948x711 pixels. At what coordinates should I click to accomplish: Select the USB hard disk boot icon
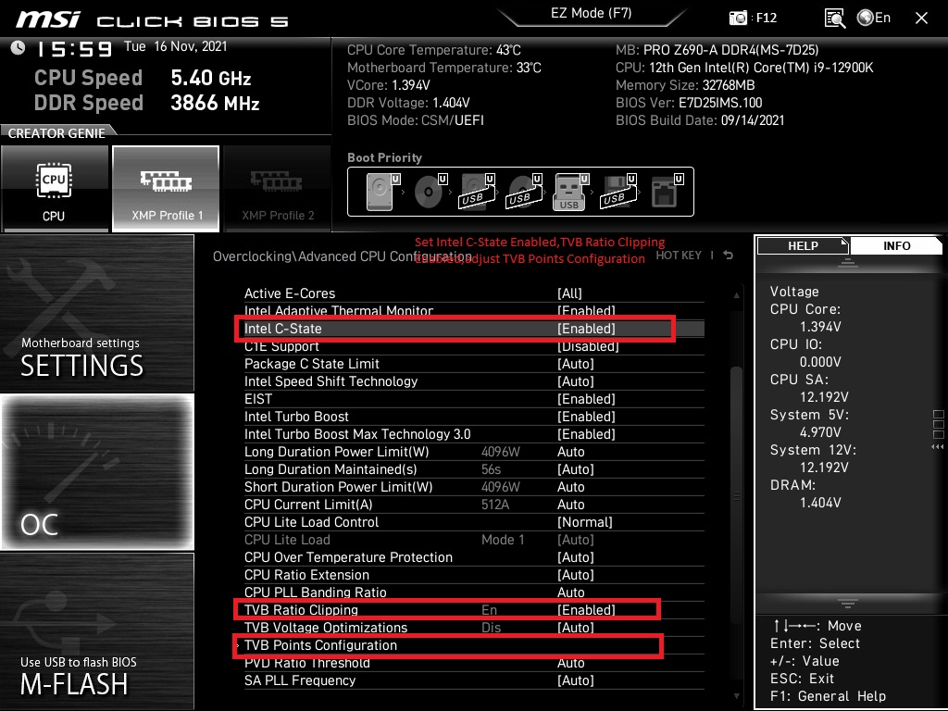click(477, 191)
